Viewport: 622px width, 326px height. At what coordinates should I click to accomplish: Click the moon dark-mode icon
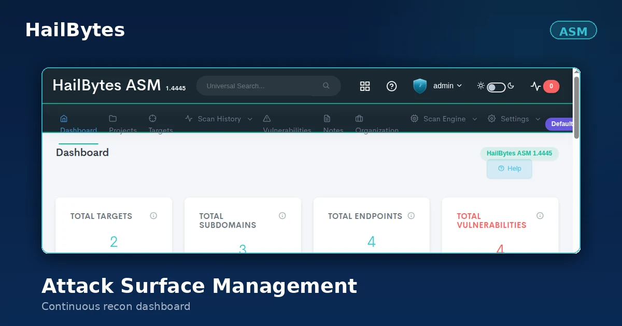[x=511, y=86]
